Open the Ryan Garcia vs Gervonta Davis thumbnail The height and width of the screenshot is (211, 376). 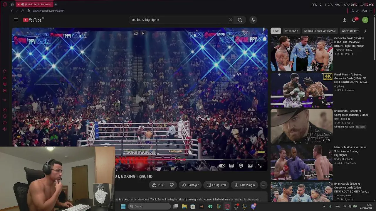coord(302,192)
